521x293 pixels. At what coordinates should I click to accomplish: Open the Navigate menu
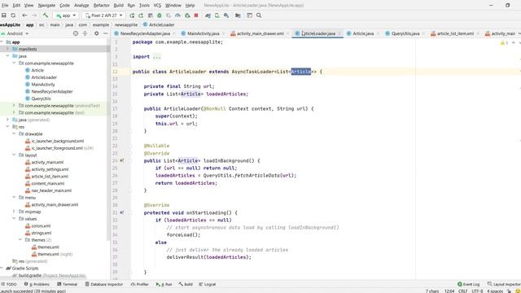(46, 6)
